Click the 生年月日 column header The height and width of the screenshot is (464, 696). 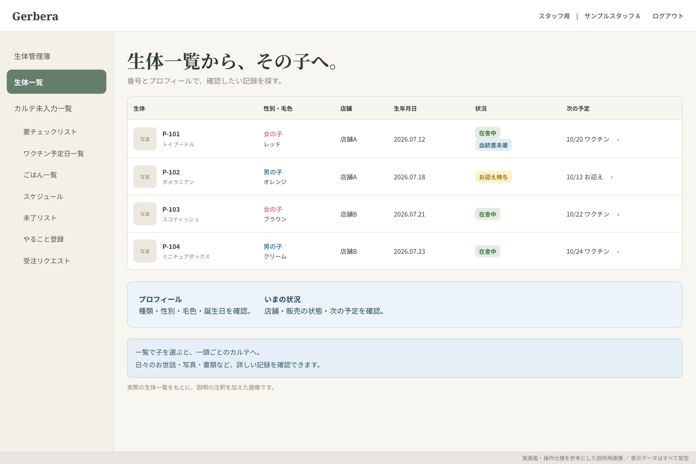[405, 109]
